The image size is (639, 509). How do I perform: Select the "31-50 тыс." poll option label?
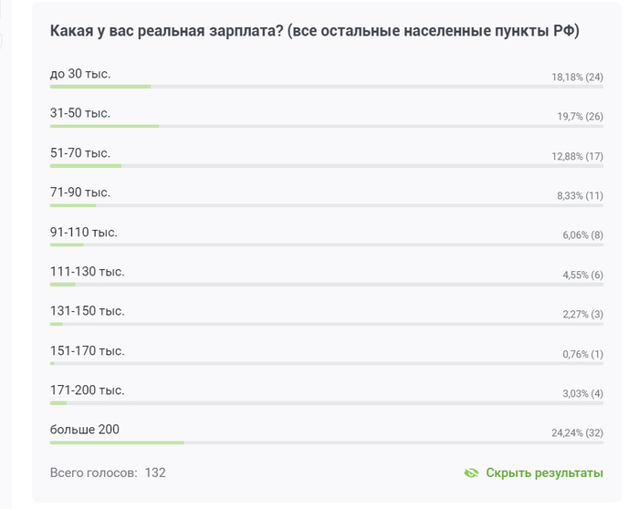click(80, 113)
